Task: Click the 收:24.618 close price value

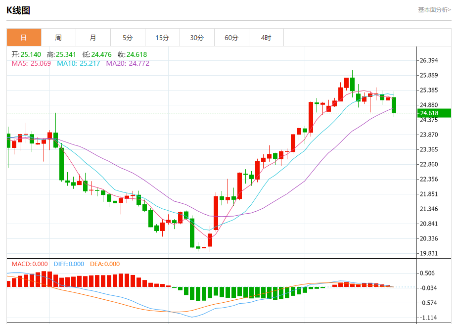Action: 133,54
